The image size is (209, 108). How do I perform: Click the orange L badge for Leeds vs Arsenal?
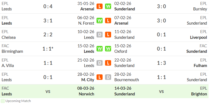(x=100, y=6)
